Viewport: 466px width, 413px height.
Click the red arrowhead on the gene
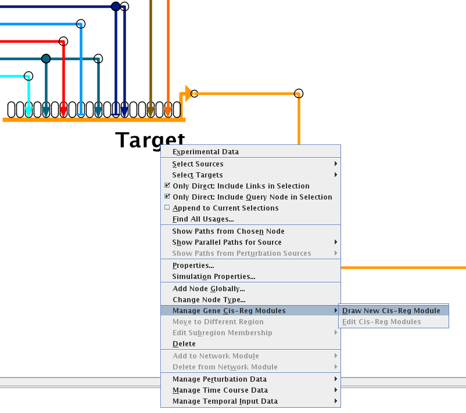pos(63,110)
